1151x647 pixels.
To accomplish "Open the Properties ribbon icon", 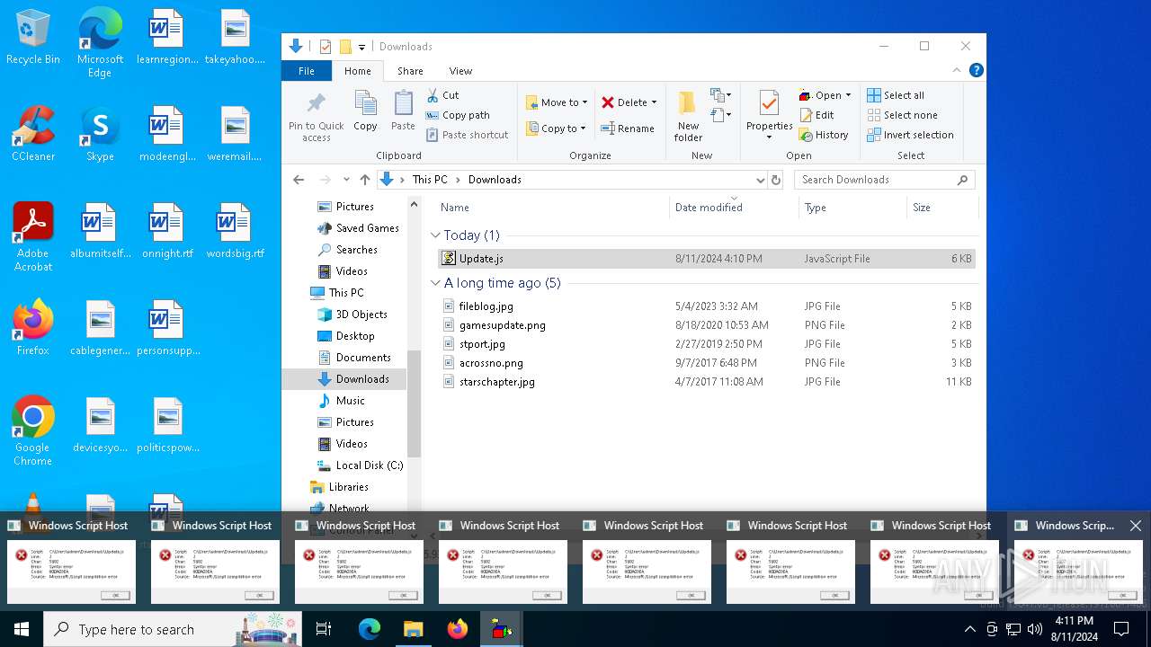I will (769, 116).
